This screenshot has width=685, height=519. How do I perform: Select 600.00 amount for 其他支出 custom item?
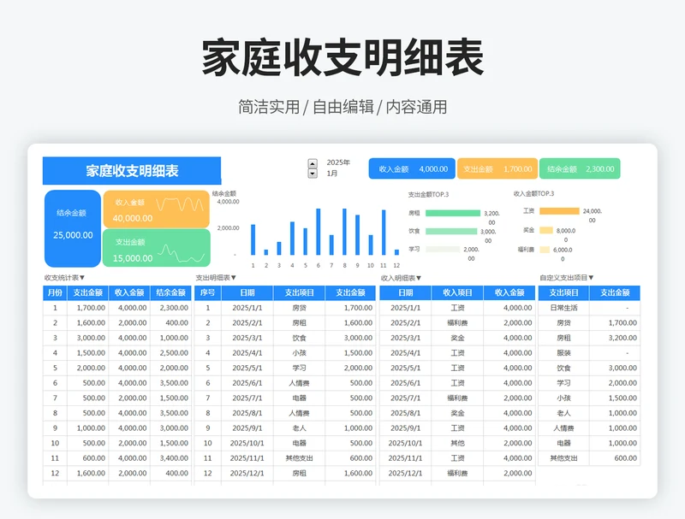pyautogui.click(x=615, y=458)
